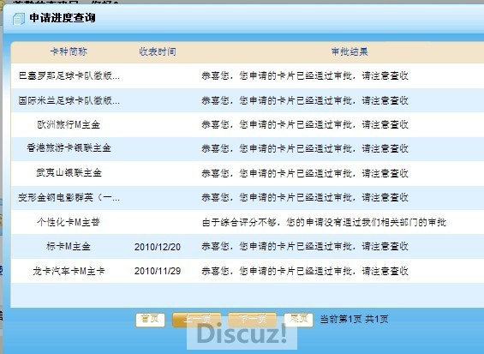Select the 龙卡汽车卡M主卡 card name
484x354 pixels.
click(x=69, y=271)
